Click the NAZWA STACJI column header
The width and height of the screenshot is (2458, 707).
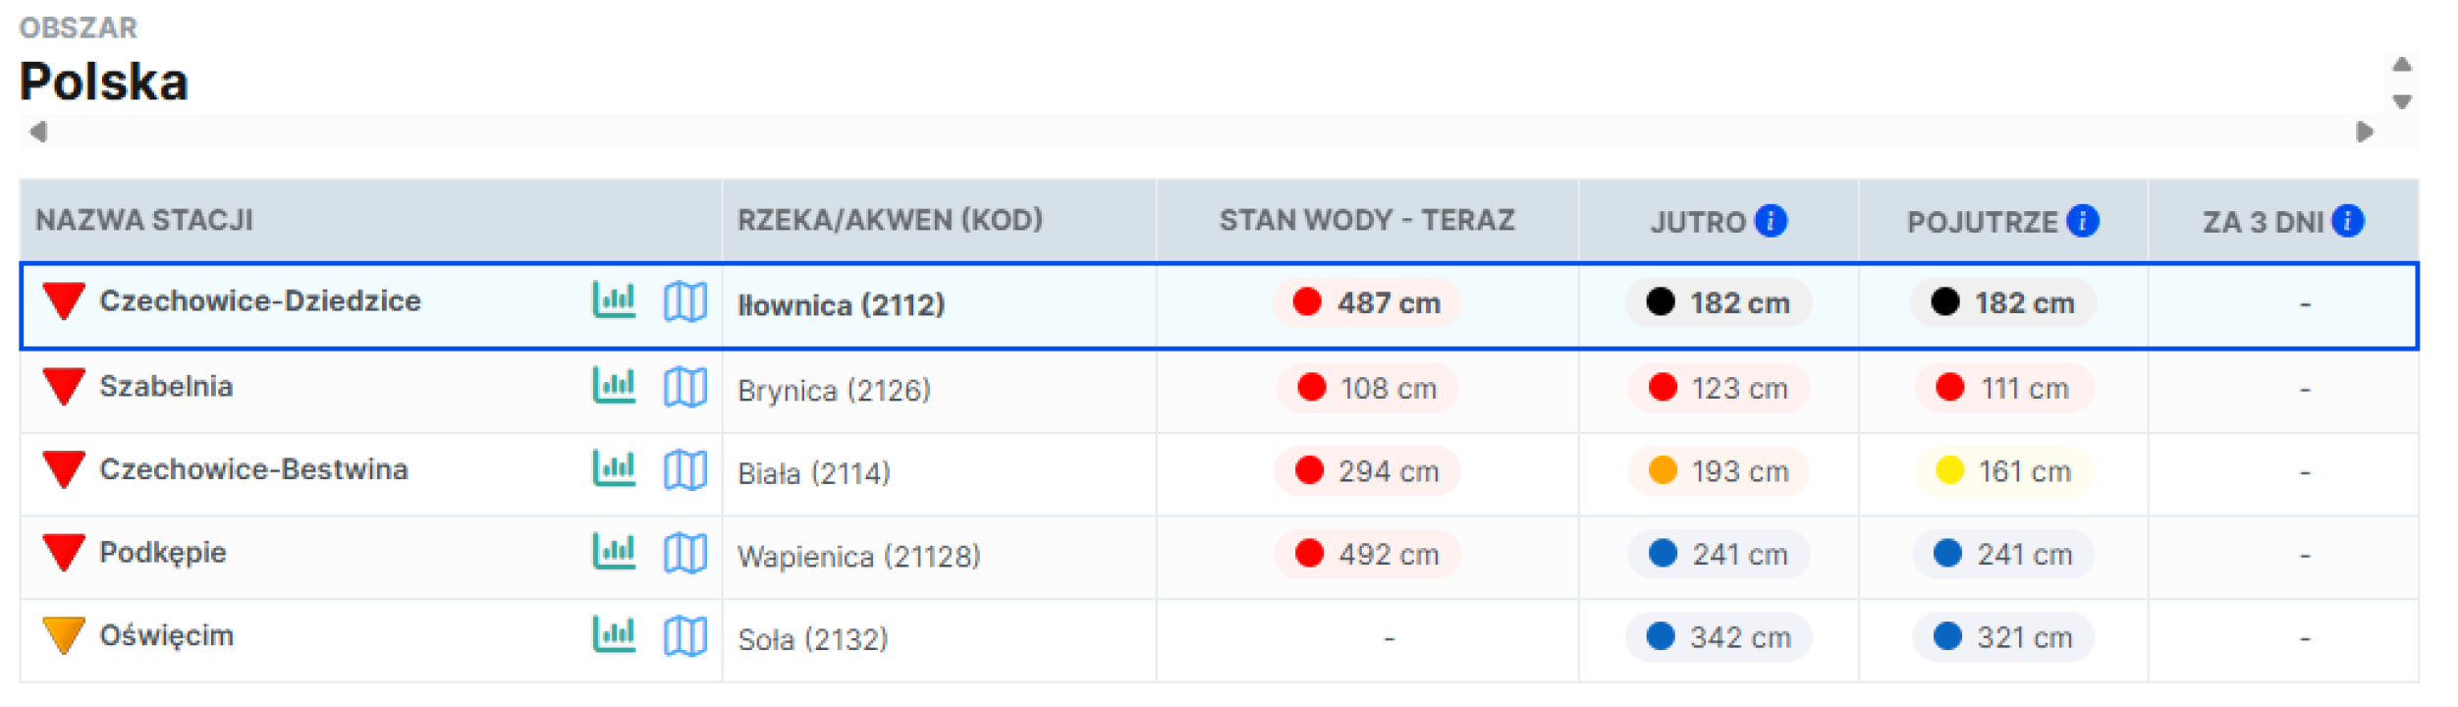coord(144,221)
